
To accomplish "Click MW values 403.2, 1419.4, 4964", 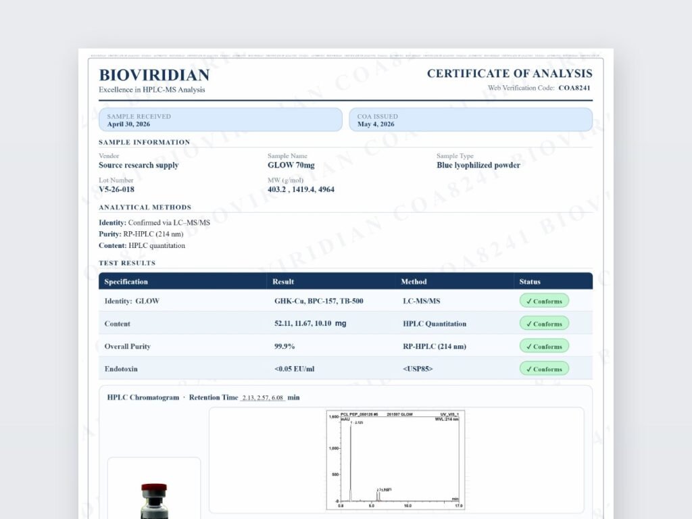I will (x=301, y=189).
